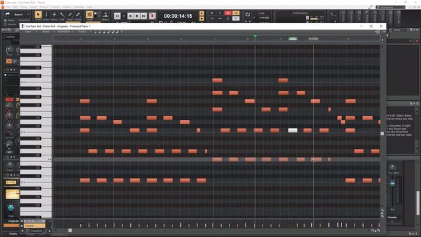Click the track pane toggle icon in piano roll header
Image resolution: width=421 pixels, height=237 pixels.
point(378,32)
